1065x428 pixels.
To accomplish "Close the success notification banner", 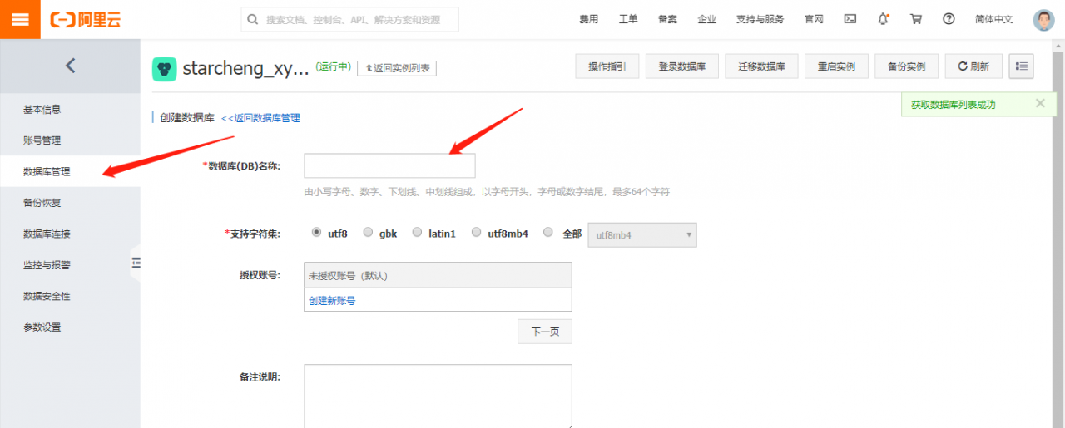I will (1039, 104).
